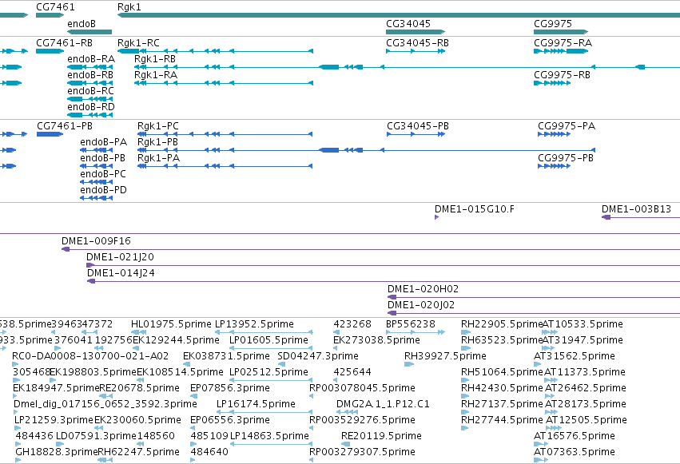
Task: Select the Rgk1-RA transcript
Action: point(156,75)
